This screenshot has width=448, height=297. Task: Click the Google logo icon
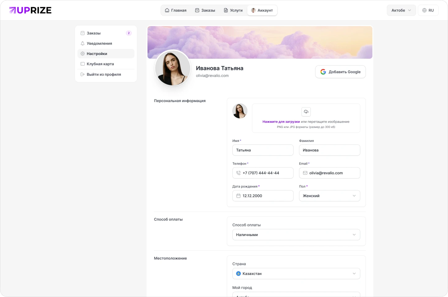(x=323, y=72)
